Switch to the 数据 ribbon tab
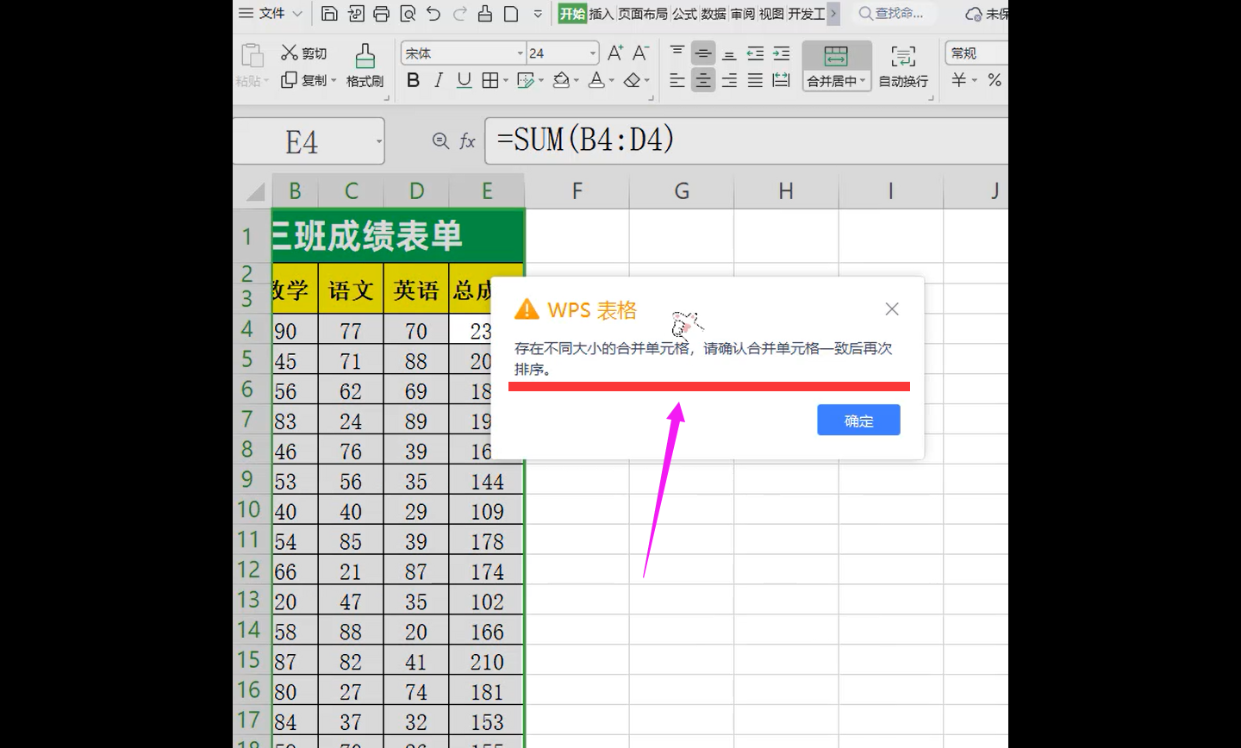Image resolution: width=1241 pixels, height=748 pixels. pos(714,14)
